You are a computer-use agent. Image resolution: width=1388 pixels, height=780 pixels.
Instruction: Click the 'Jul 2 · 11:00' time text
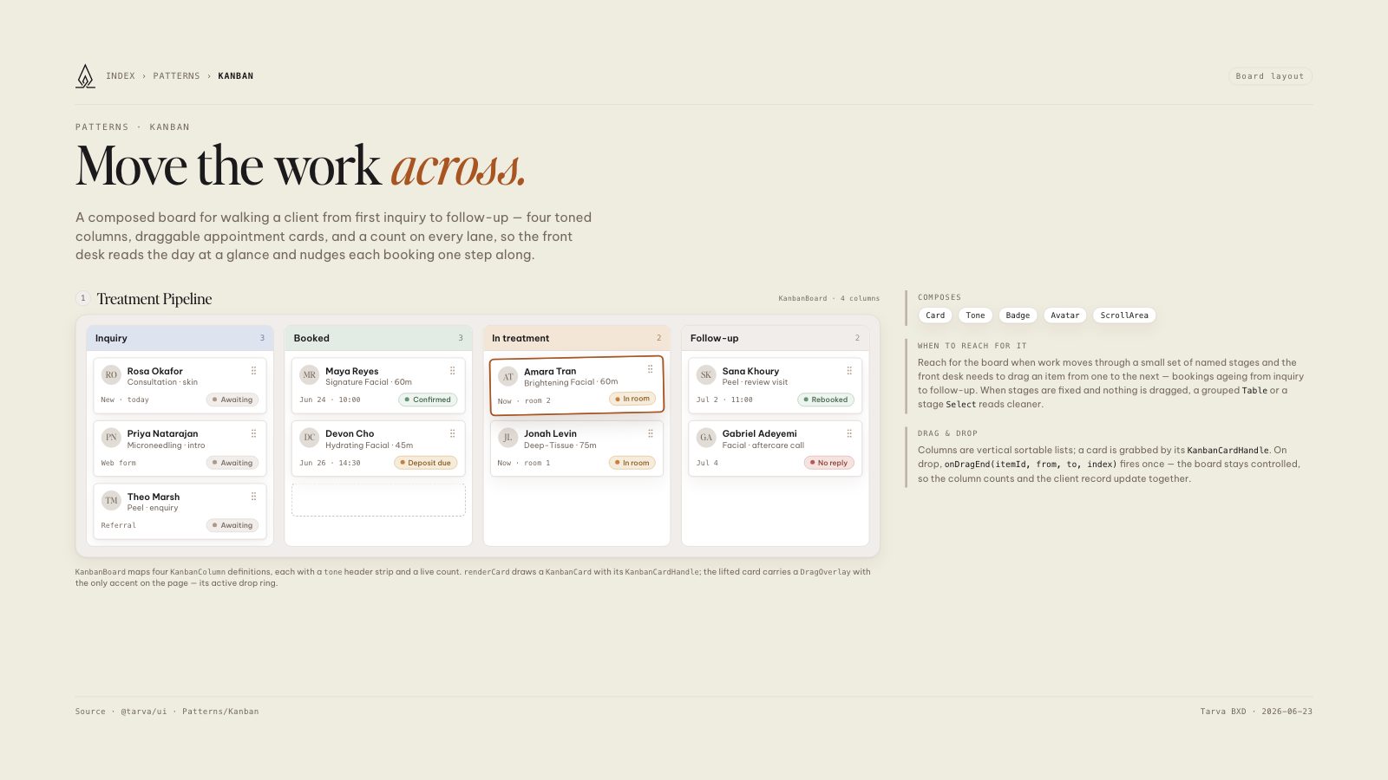tap(724, 400)
